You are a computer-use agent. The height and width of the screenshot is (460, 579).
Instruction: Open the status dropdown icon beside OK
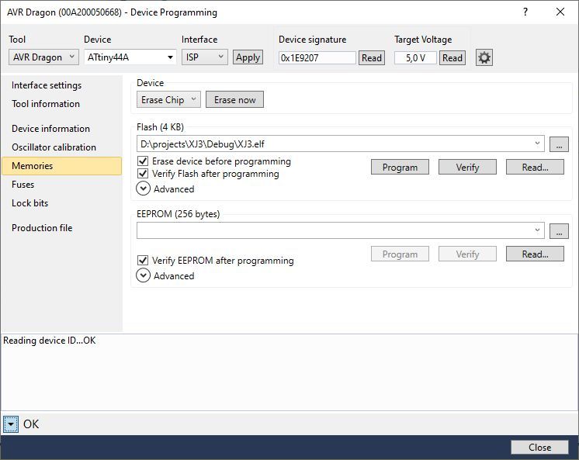[x=11, y=424]
